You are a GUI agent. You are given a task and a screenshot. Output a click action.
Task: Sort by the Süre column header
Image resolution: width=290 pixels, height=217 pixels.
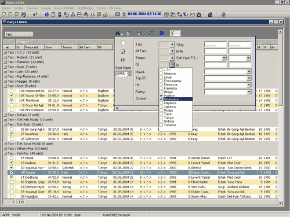coord(53,47)
